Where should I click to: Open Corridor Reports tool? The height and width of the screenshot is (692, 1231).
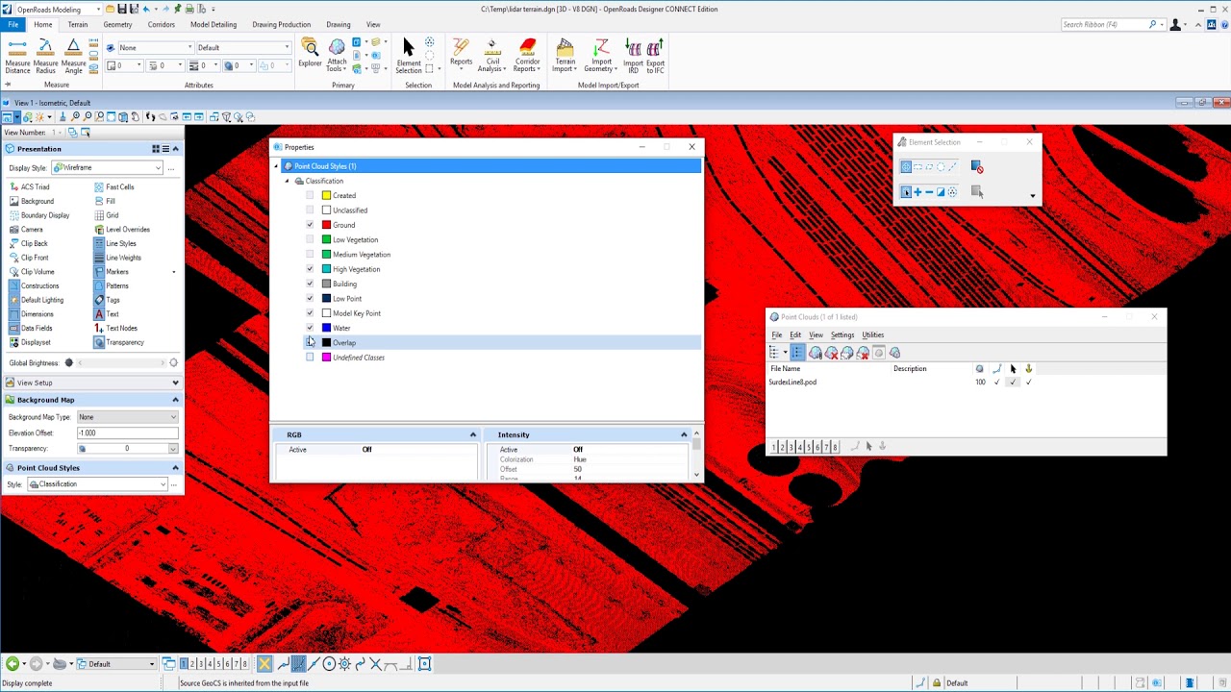point(527,56)
